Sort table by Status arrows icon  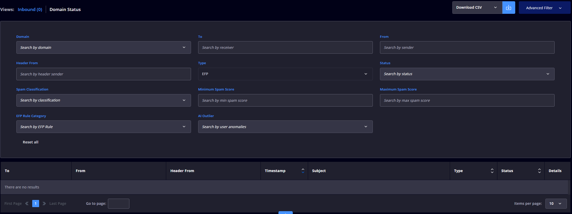click(540, 171)
